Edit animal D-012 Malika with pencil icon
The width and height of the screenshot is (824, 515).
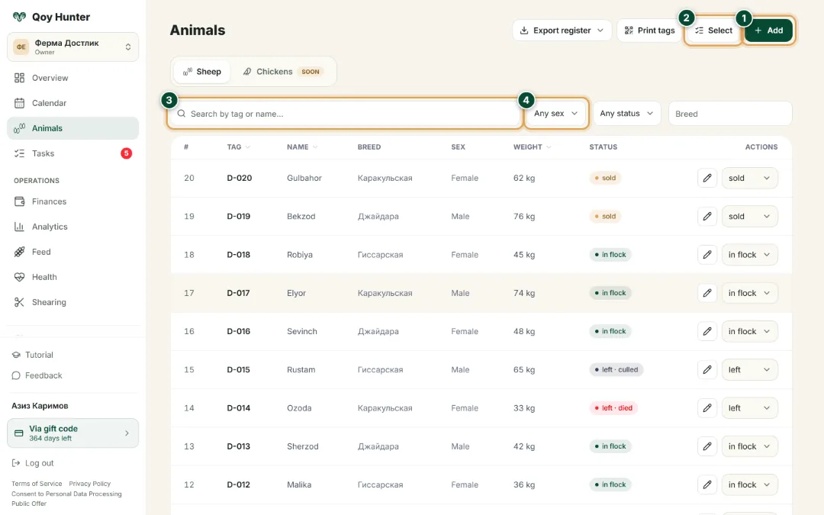pos(707,485)
